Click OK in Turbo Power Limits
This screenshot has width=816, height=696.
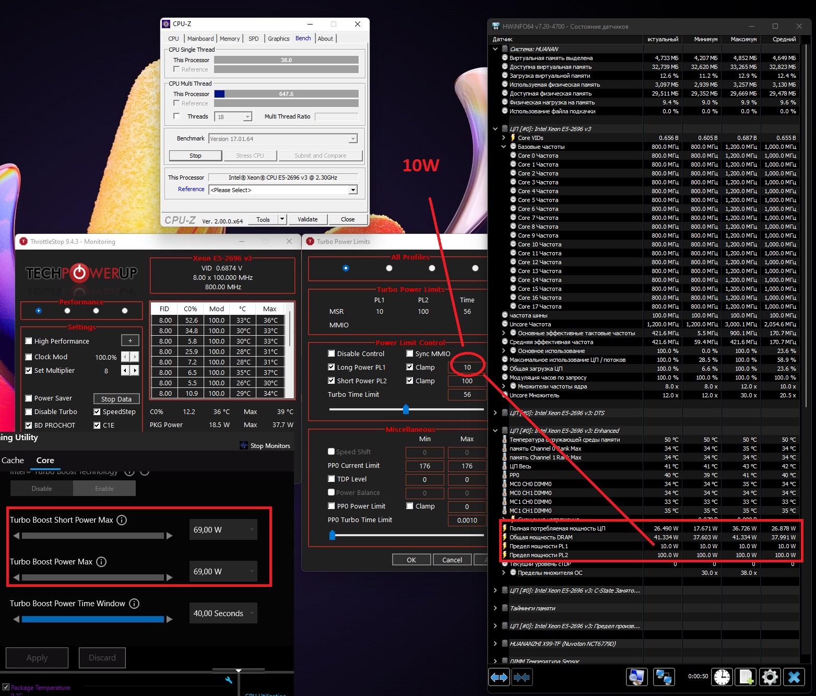tap(411, 560)
